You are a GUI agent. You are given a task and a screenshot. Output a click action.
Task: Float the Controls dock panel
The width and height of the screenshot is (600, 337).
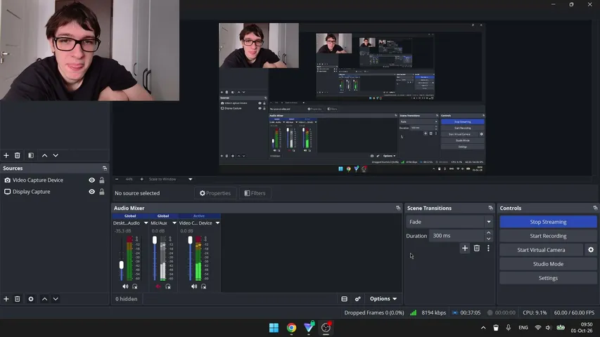point(595,208)
